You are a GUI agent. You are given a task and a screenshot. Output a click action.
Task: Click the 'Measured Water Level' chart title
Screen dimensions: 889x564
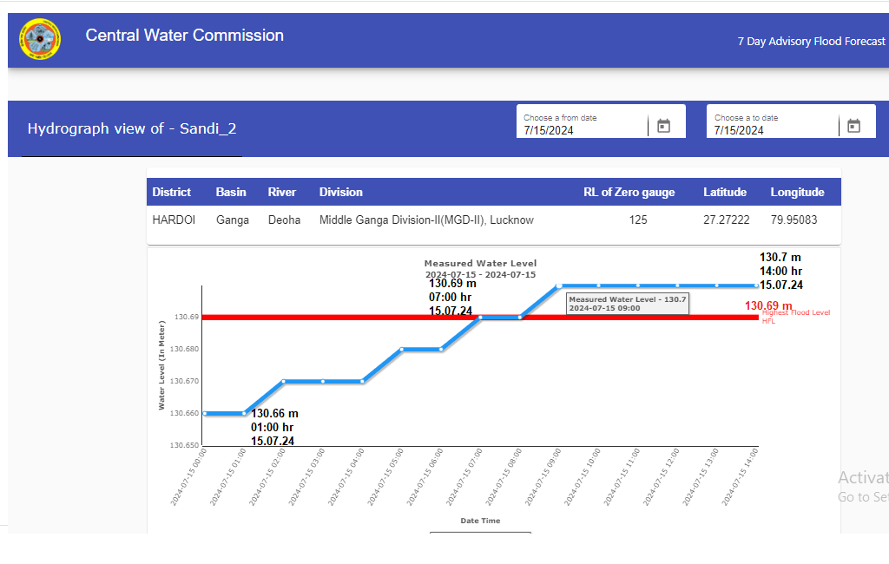480,263
